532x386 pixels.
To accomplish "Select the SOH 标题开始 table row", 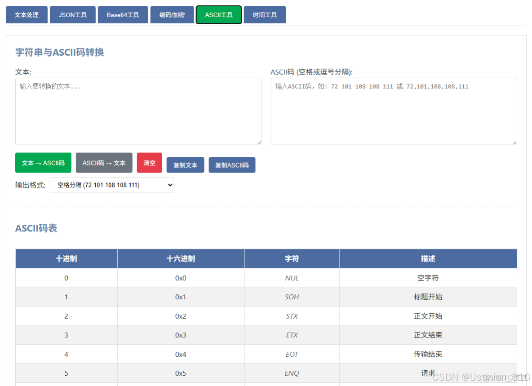I will click(x=266, y=297).
